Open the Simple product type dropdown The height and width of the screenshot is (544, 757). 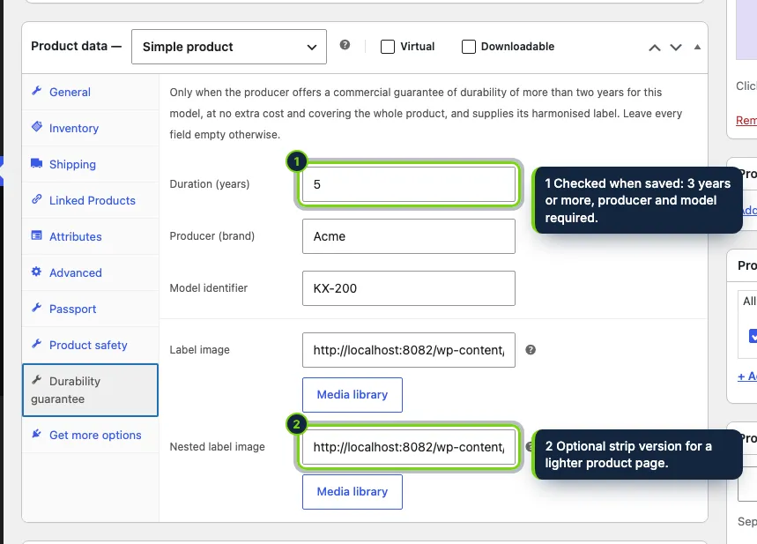click(x=229, y=47)
